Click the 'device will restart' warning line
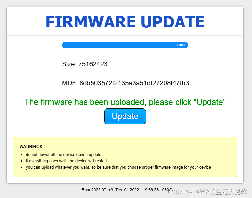 click(66, 161)
